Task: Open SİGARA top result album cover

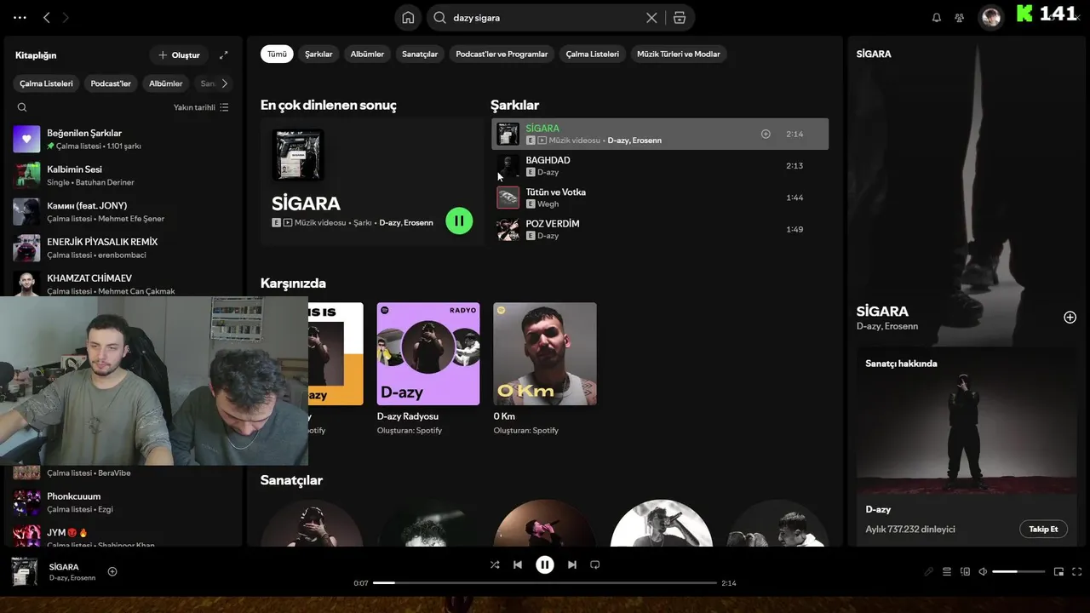Action: click(x=297, y=155)
